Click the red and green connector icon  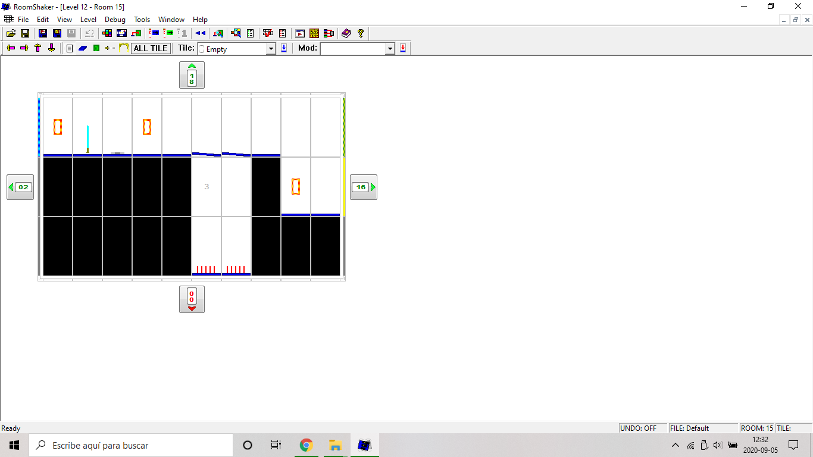[x=329, y=33]
